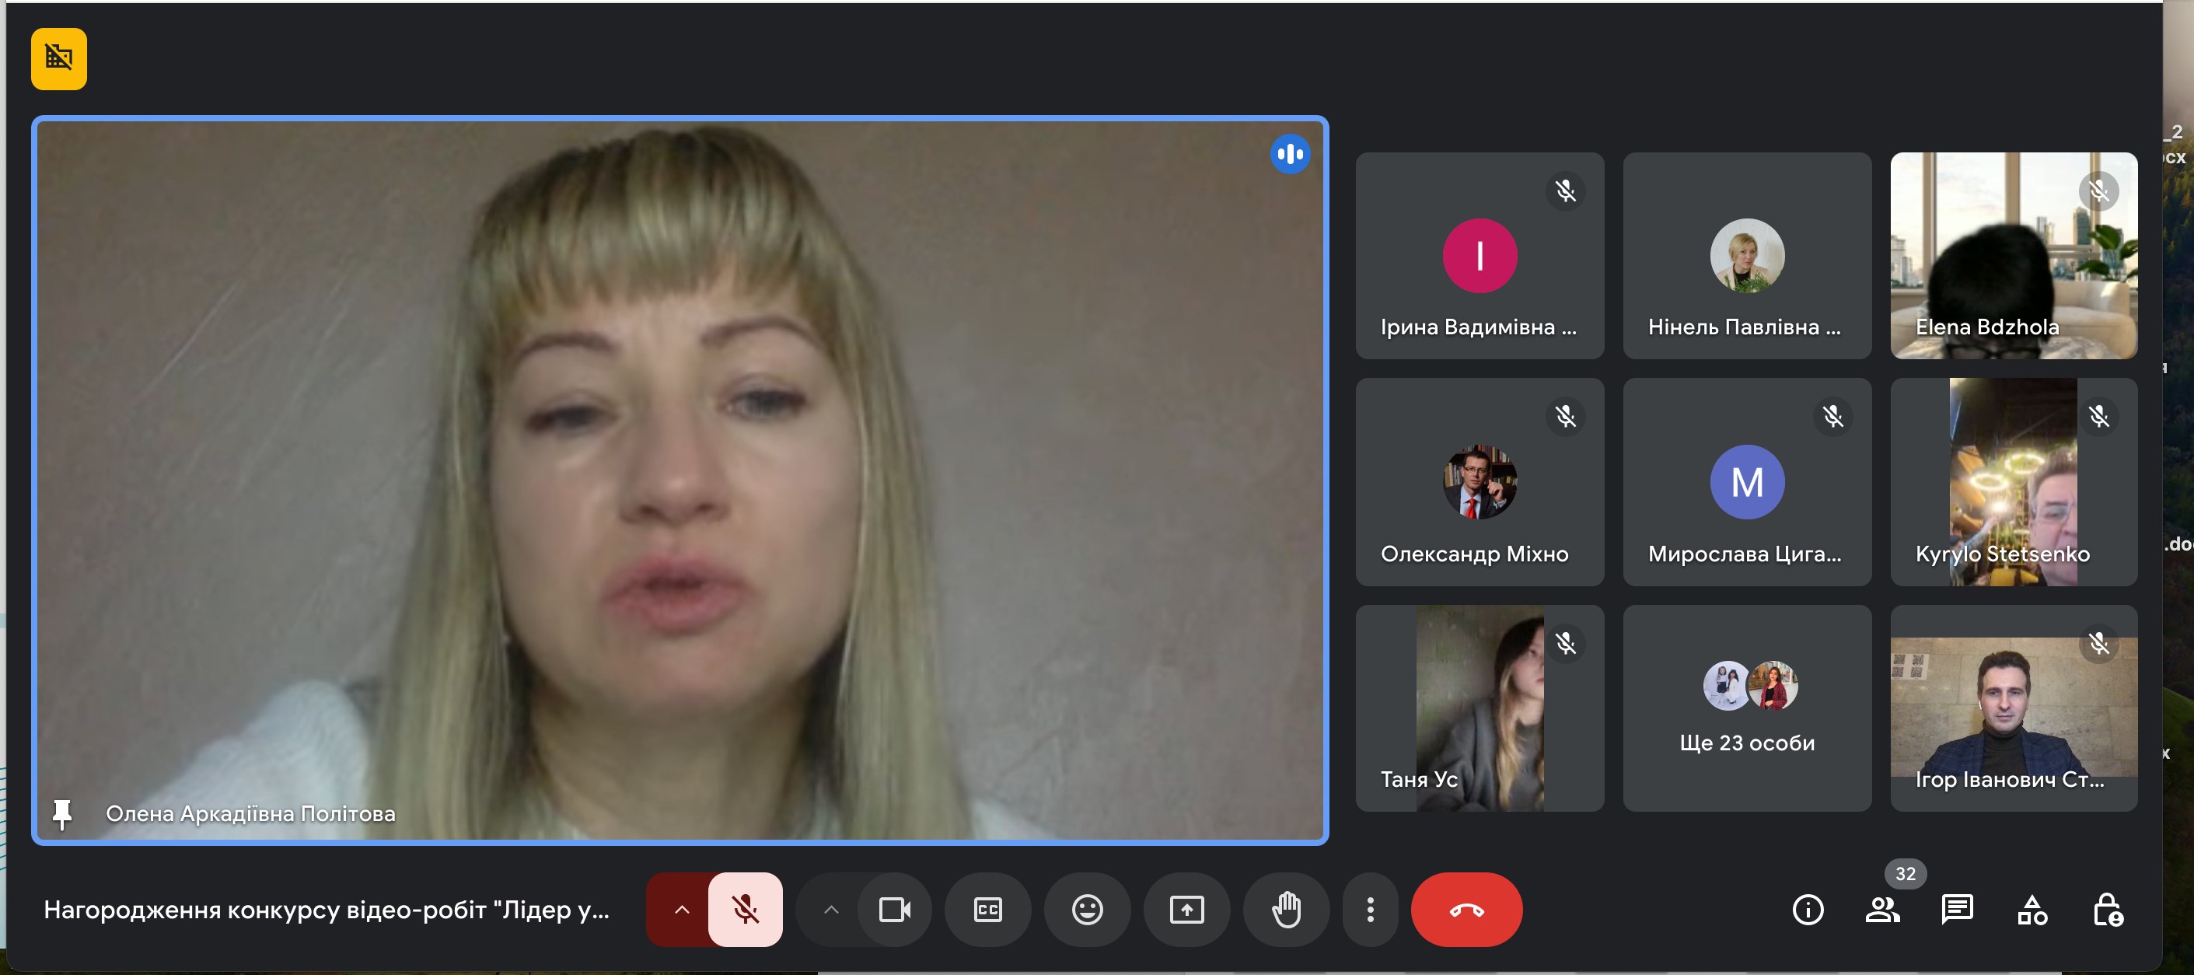Open host controls lock icon

(2107, 910)
